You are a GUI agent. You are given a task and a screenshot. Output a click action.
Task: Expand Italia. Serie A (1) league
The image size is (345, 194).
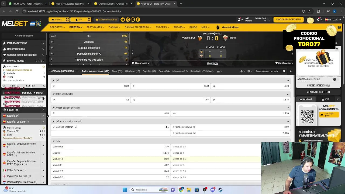43,170
